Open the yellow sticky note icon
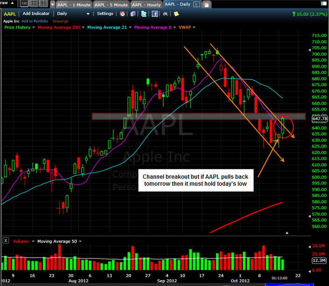 click(x=176, y=14)
